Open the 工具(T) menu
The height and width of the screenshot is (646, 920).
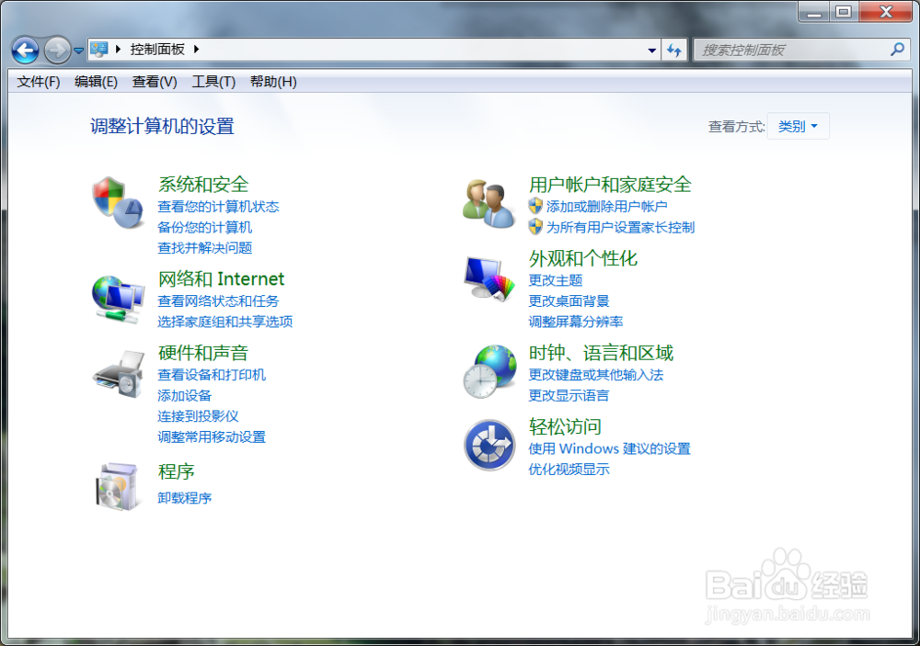(x=213, y=81)
